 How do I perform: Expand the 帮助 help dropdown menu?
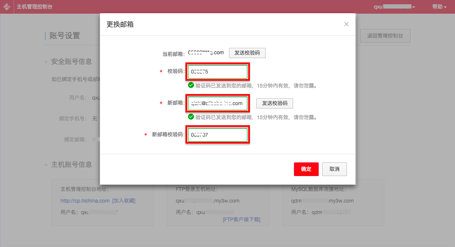tap(439, 7)
